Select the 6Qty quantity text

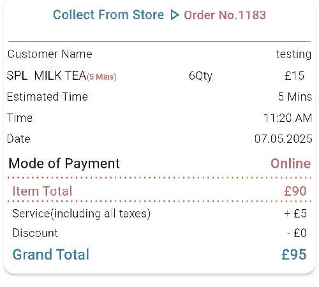(x=200, y=76)
